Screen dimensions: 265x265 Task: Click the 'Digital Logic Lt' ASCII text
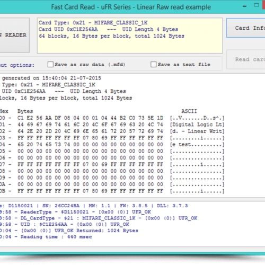(x=197, y=125)
